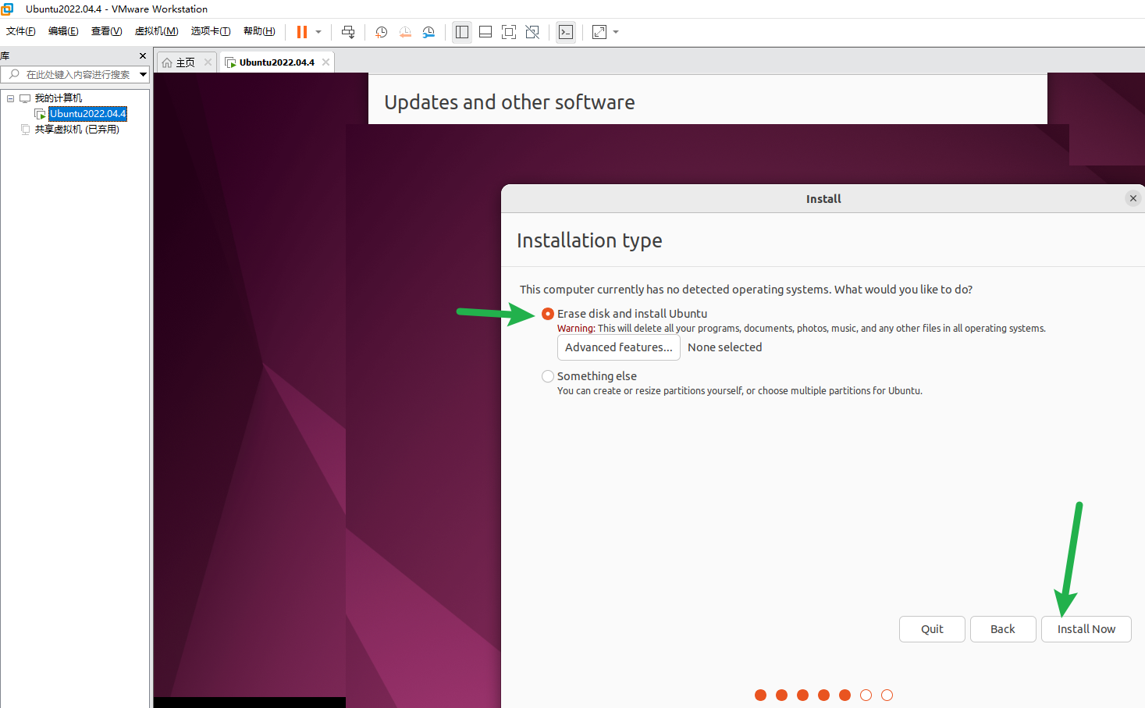Click the 'Installation type' heading

(x=589, y=240)
